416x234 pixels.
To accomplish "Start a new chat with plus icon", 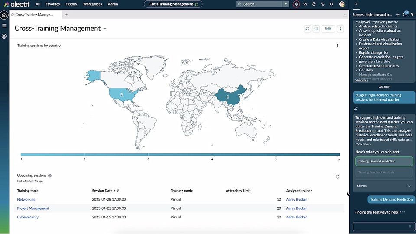I will pyautogui.click(x=398, y=14).
